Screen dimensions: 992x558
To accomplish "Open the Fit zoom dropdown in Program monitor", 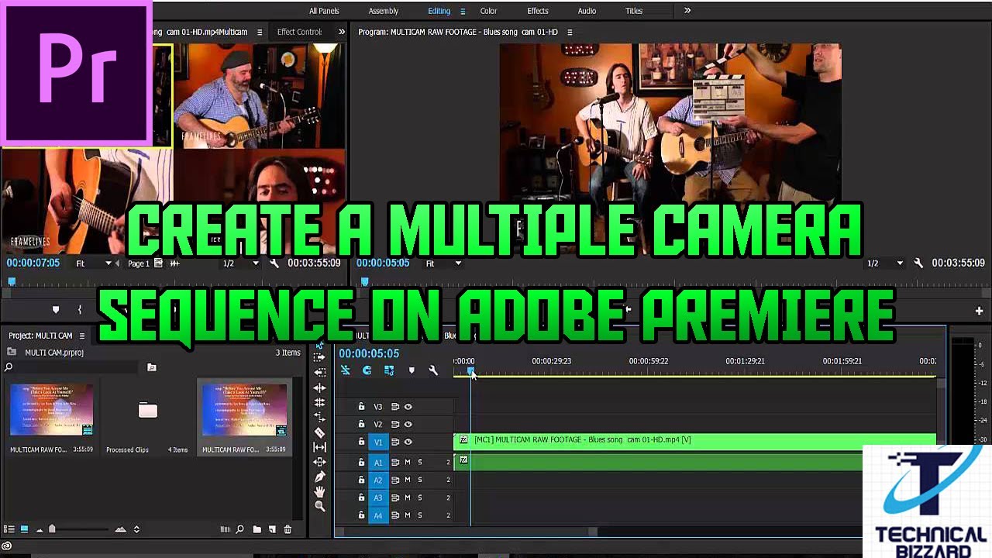I will pyautogui.click(x=442, y=263).
